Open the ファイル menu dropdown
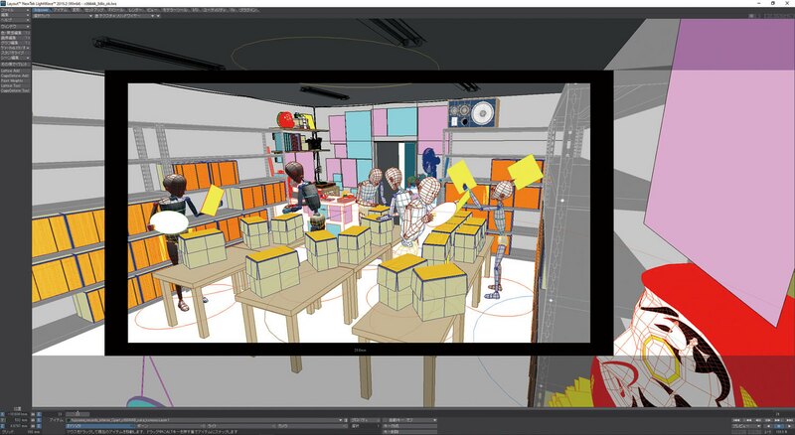Image resolution: width=795 pixels, height=435 pixels. point(14,10)
